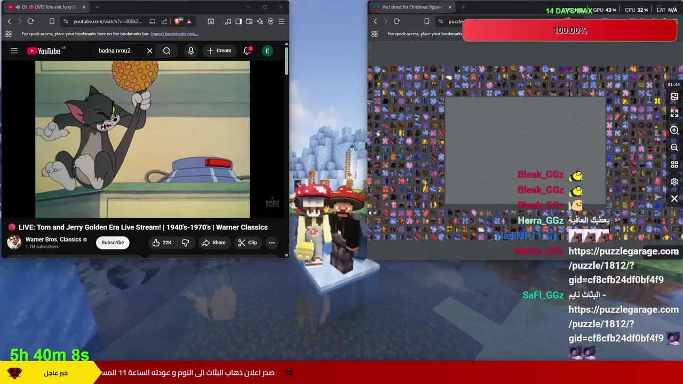This screenshot has width=683, height=384.
Task: Switch to the Tom and Jerry YouTube tab
Action: 45,7
